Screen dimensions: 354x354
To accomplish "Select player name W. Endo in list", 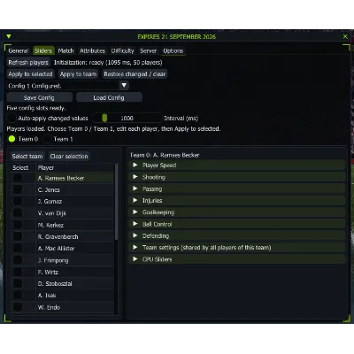I will coord(49,307).
